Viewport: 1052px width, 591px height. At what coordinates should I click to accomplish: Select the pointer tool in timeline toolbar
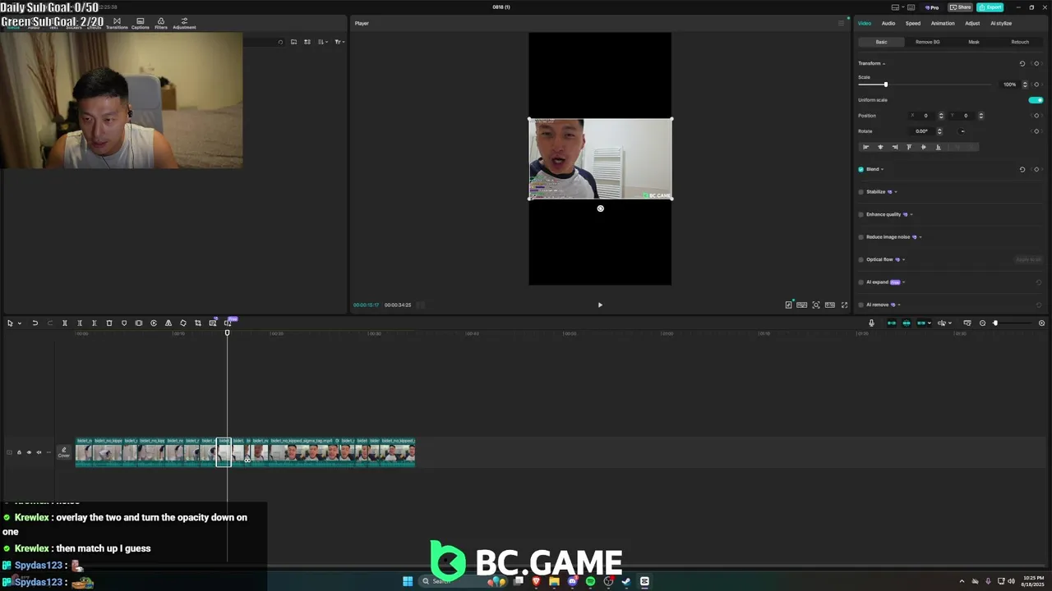tap(10, 323)
